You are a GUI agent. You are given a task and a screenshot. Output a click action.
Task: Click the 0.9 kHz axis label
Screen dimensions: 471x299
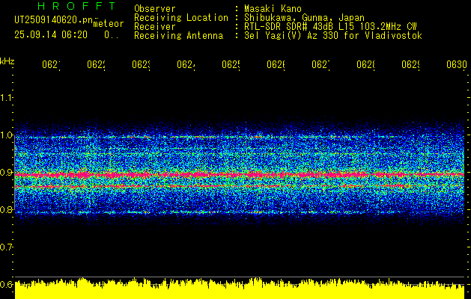tap(6, 173)
